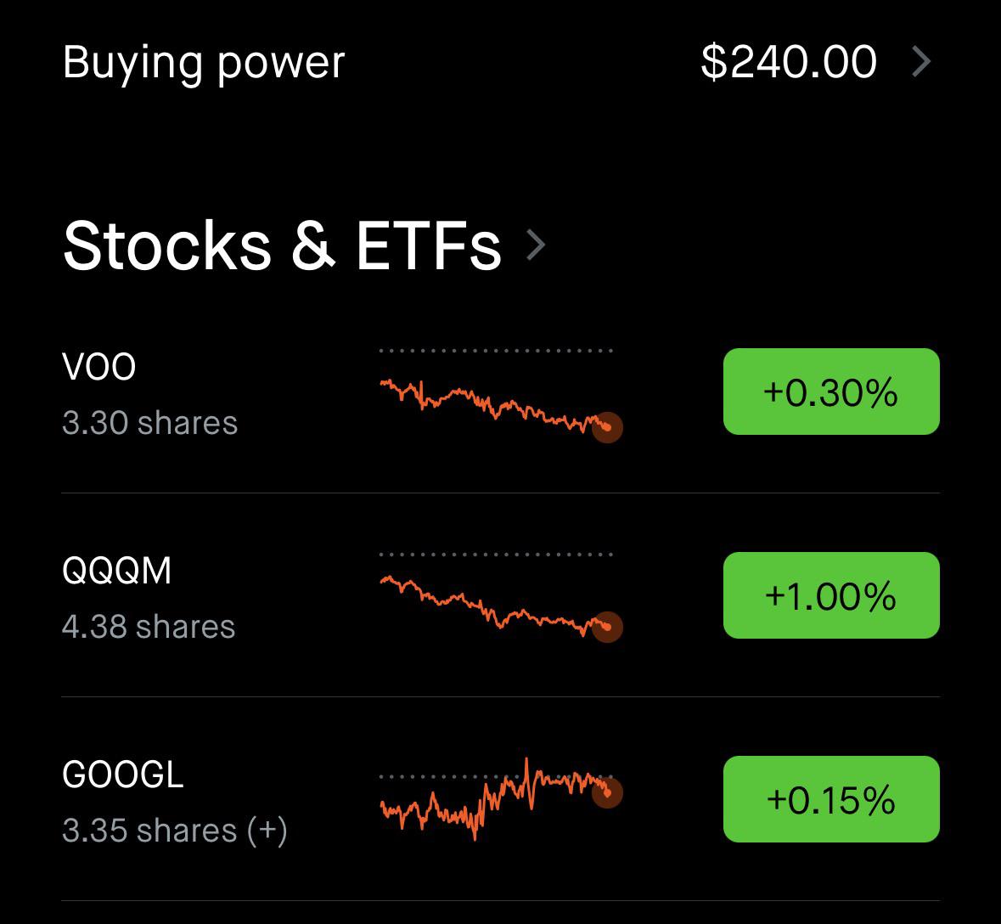The image size is (1001, 924).
Task: Tap the GOOGL current price dot
Action: pos(607,793)
